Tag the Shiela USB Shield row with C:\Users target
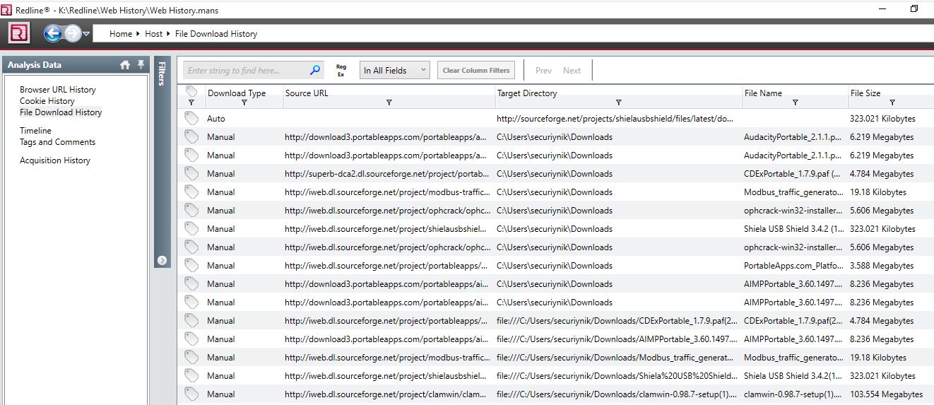 pos(191,228)
